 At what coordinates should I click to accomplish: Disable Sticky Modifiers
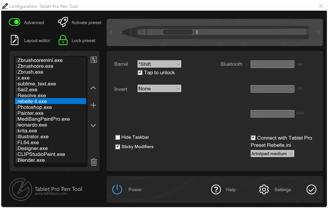[x=118, y=146]
